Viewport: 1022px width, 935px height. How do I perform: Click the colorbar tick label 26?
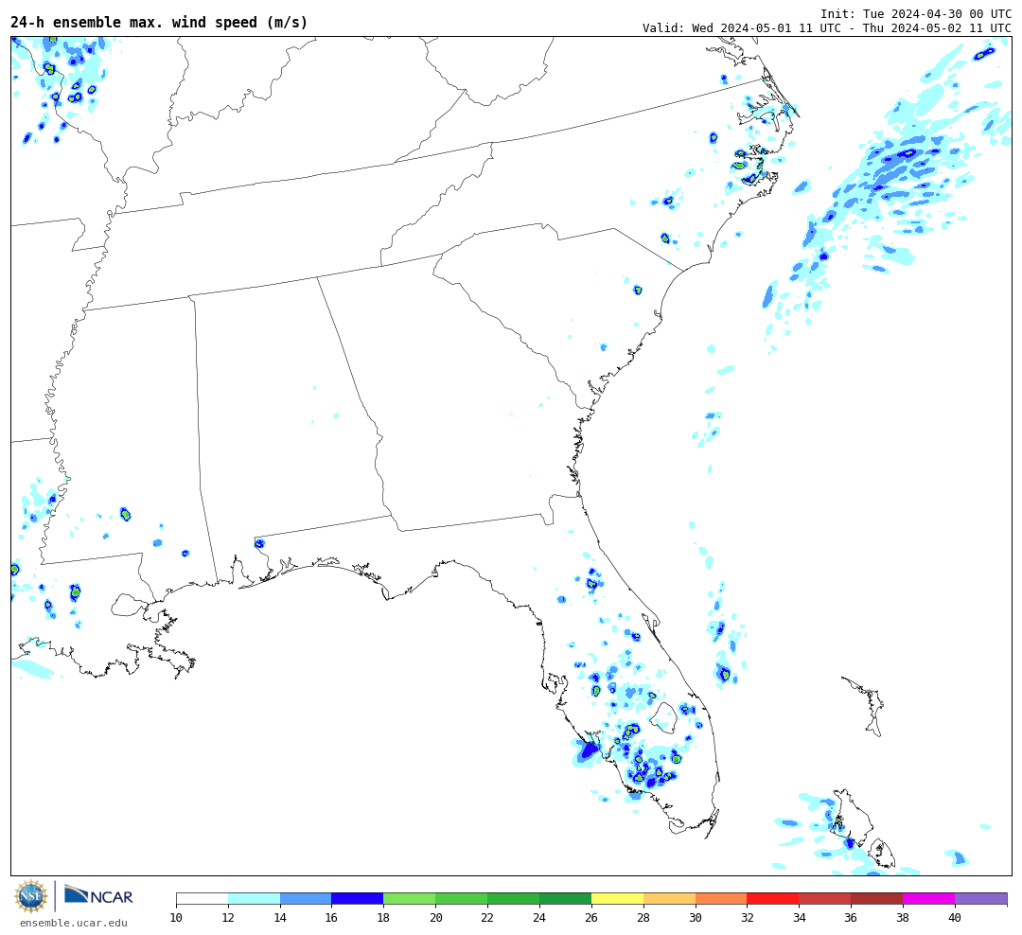click(x=591, y=918)
